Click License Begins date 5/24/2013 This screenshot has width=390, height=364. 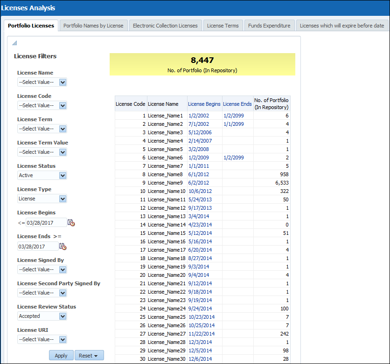pos(200,200)
